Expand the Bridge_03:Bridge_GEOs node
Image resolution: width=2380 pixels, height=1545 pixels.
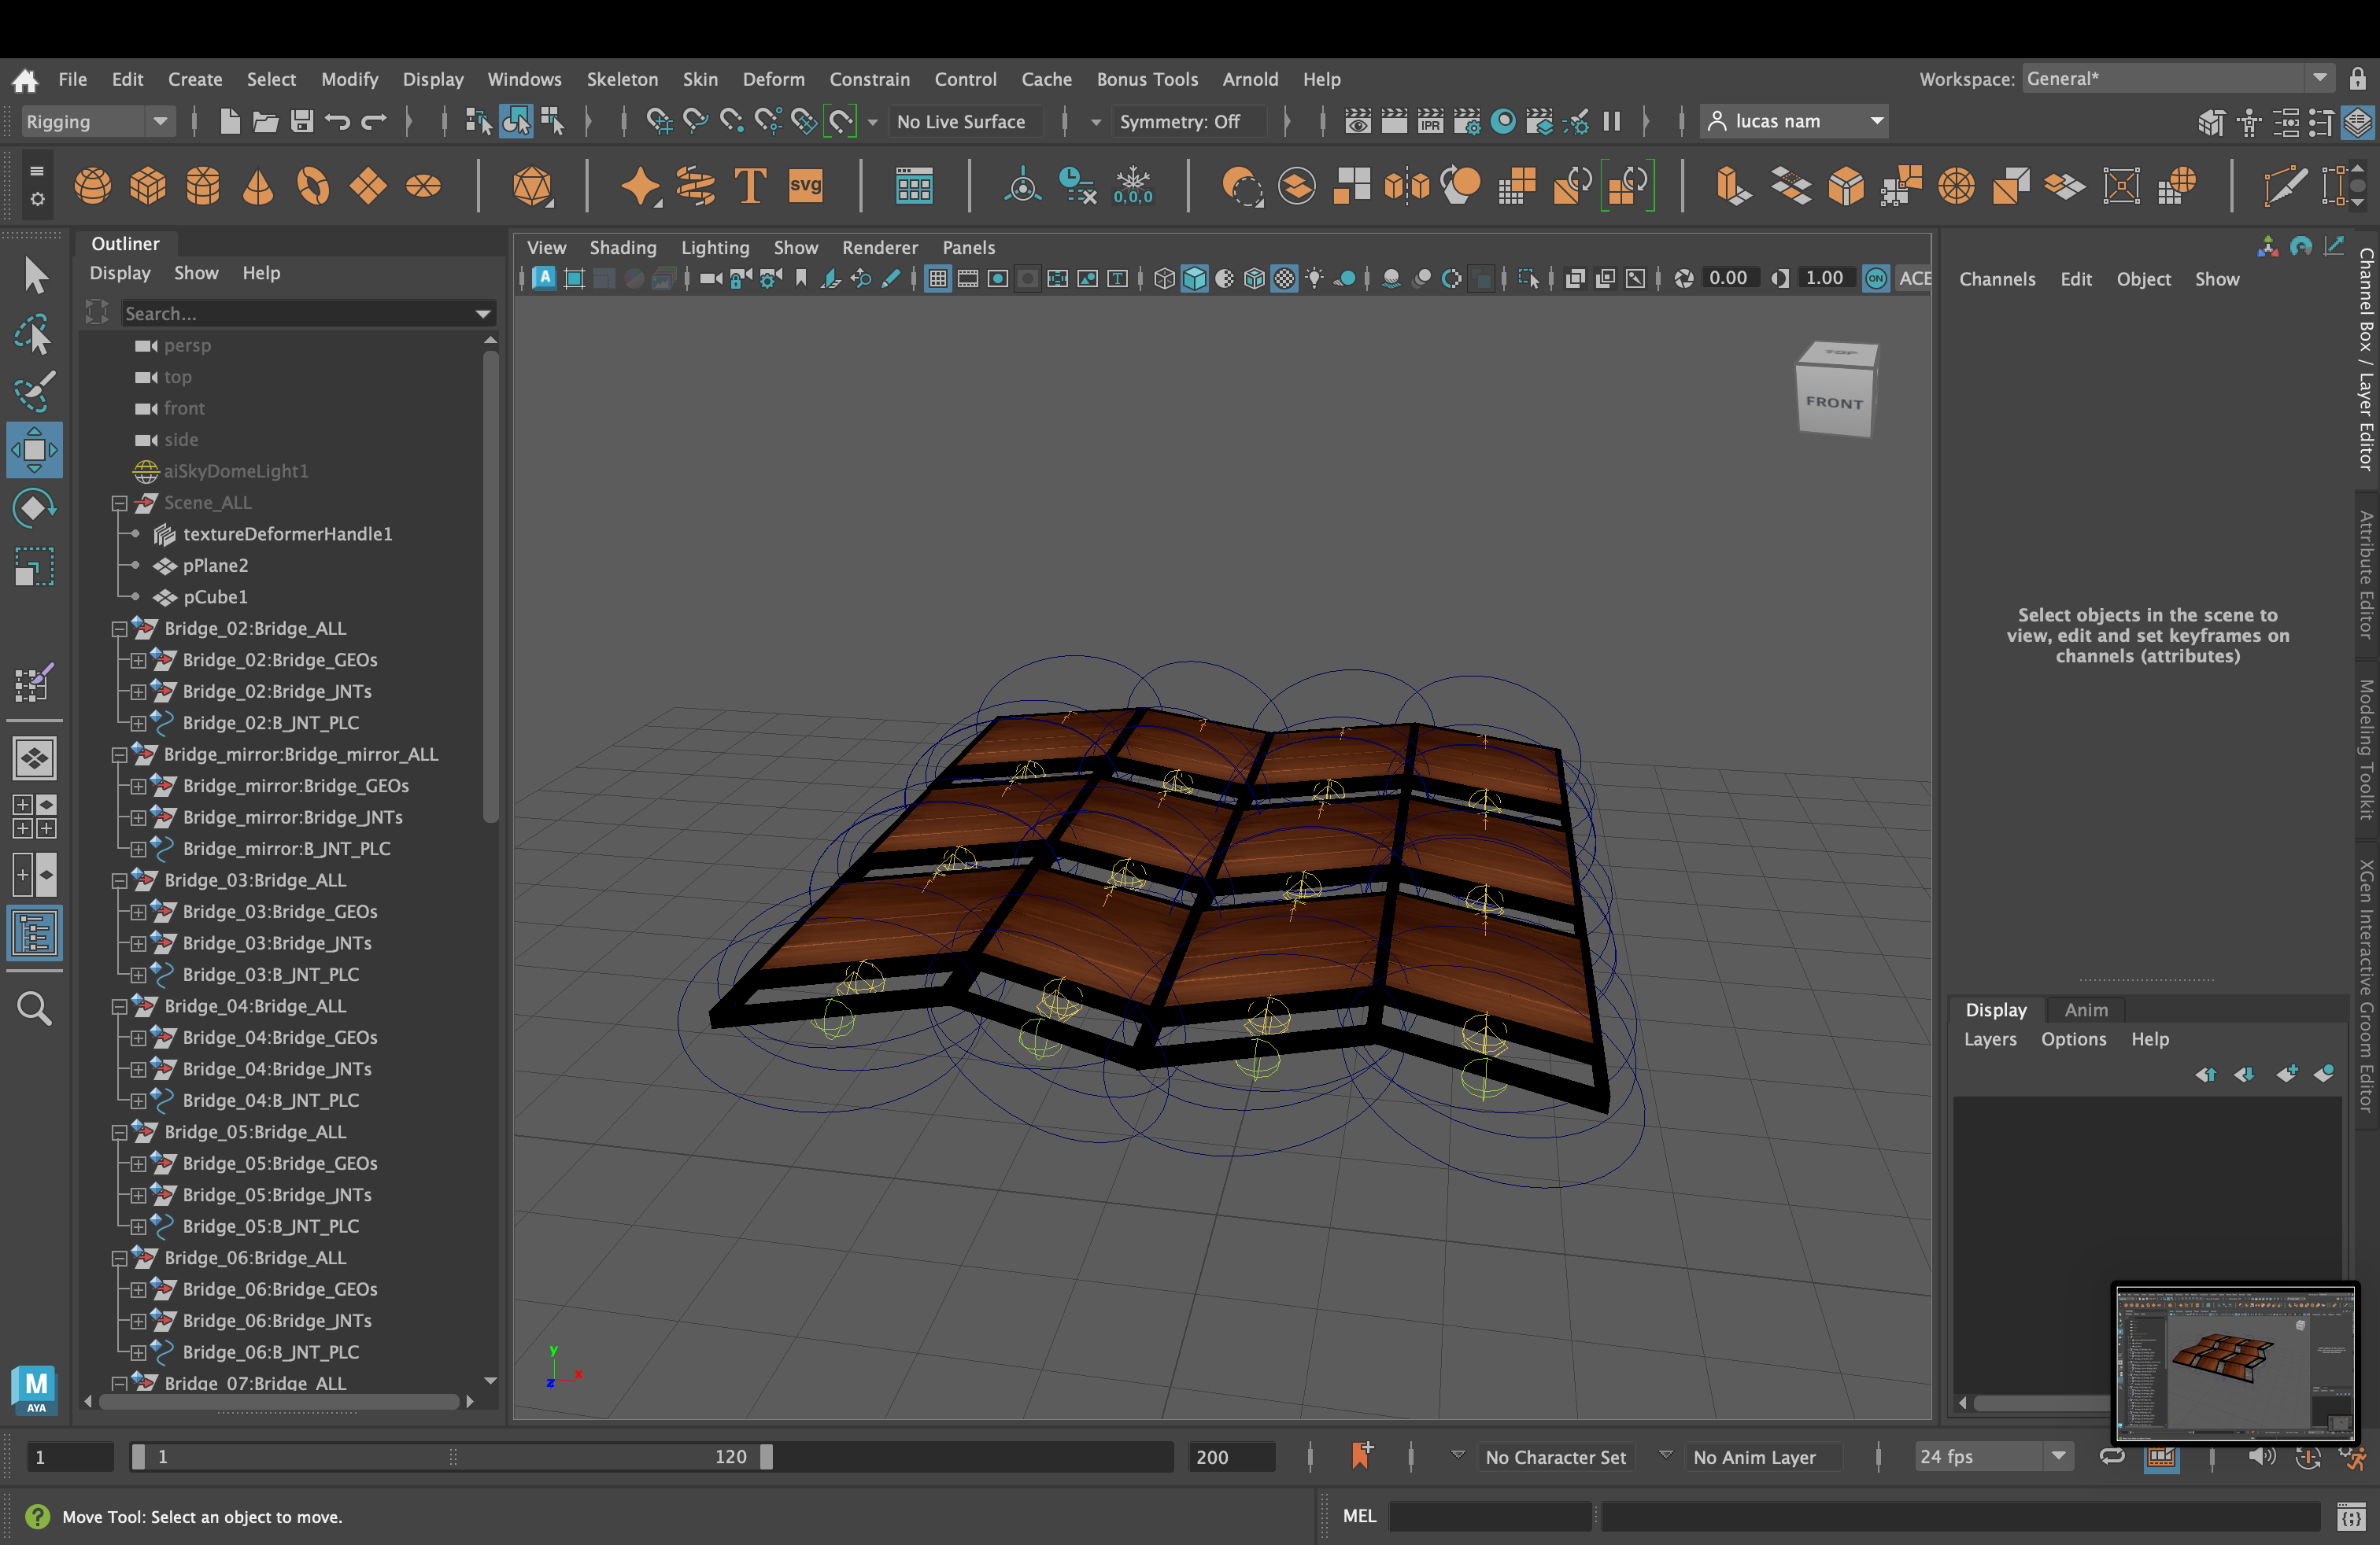(x=138, y=912)
